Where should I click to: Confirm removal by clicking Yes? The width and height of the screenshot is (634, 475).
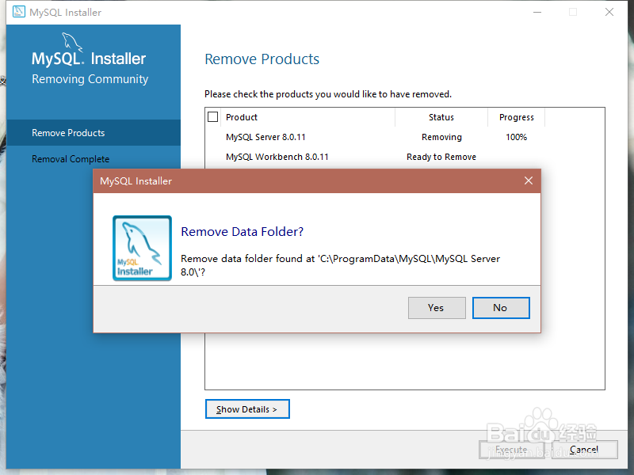pyautogui.click(x=437, y=308)
